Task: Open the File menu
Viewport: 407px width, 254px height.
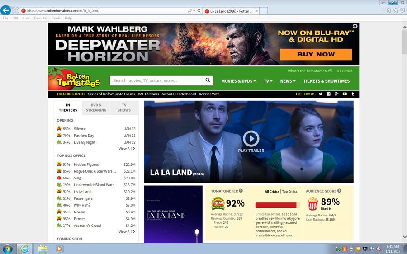Action: [5, 18]
